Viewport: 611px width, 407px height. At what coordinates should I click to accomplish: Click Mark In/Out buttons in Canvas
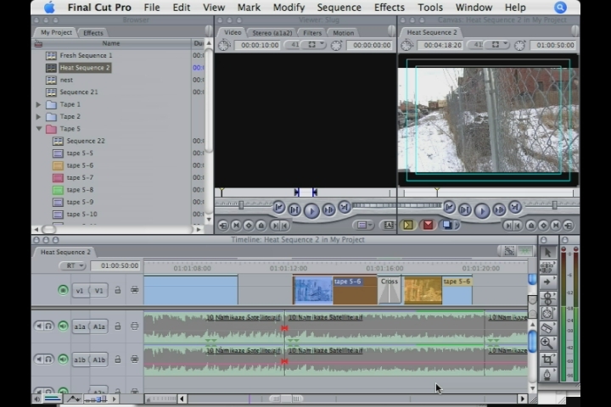pyautogui.click(x=512, y=225)
